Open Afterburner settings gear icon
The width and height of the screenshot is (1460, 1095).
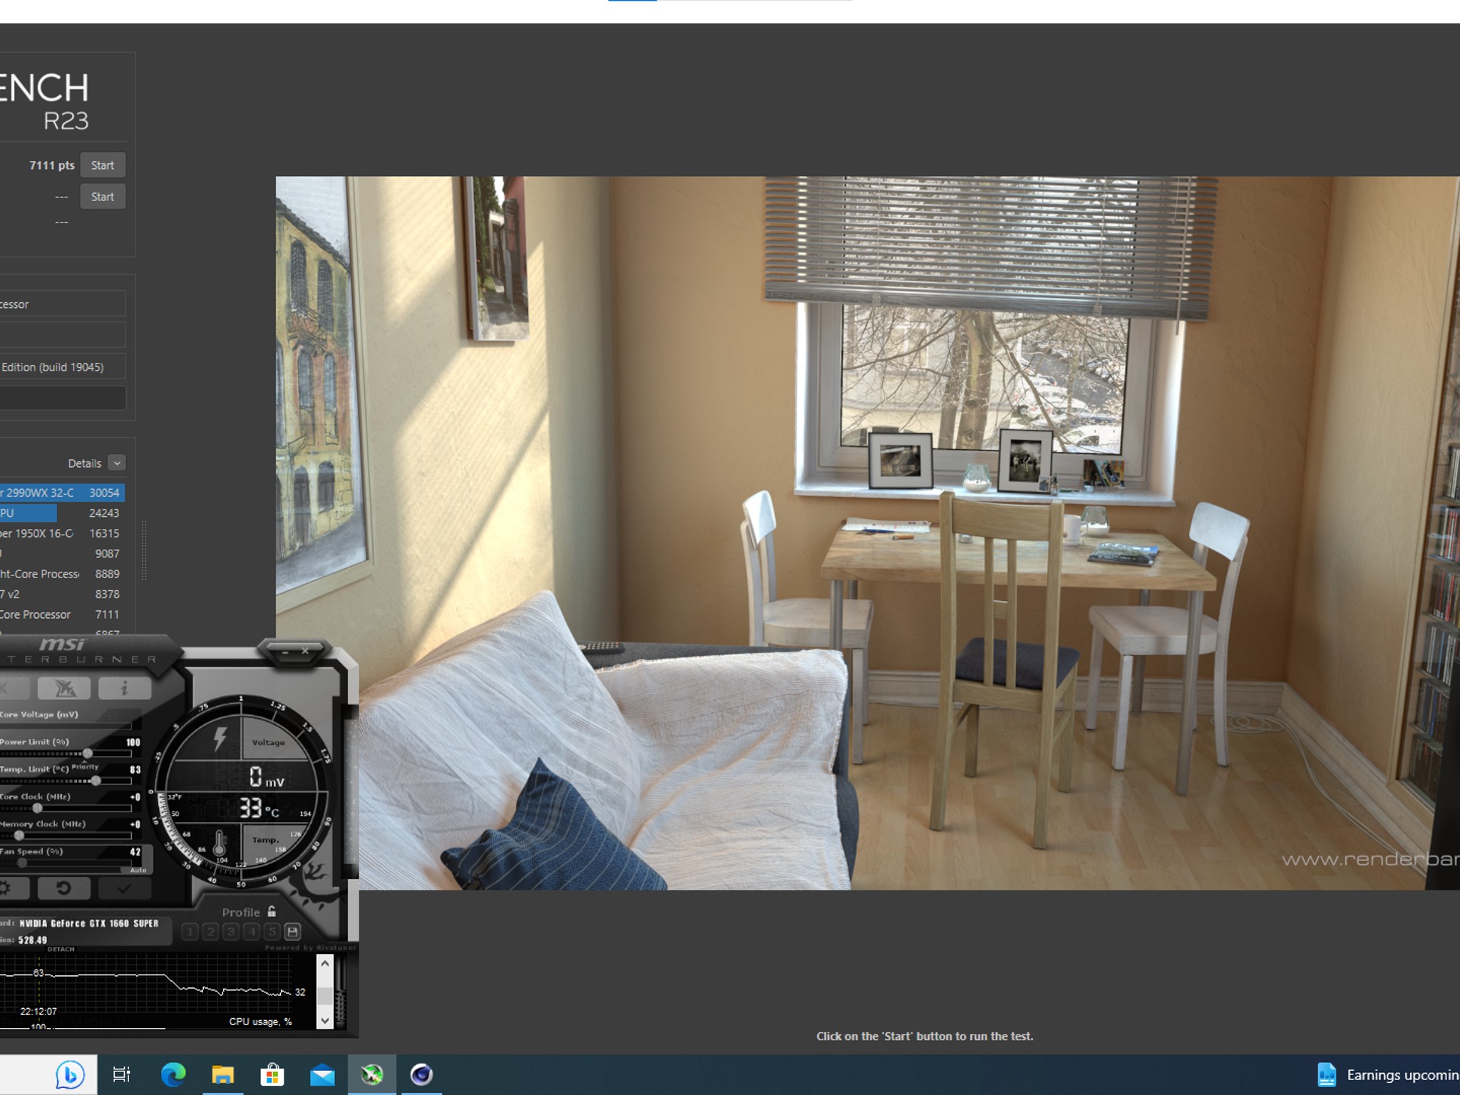tap(7, 888)
